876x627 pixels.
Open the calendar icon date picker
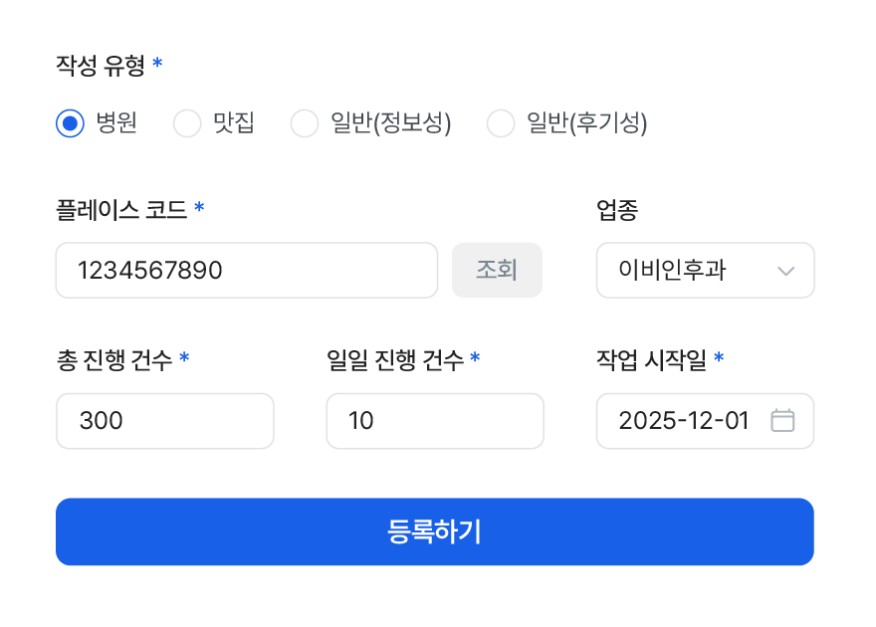[x=782, y=421]
